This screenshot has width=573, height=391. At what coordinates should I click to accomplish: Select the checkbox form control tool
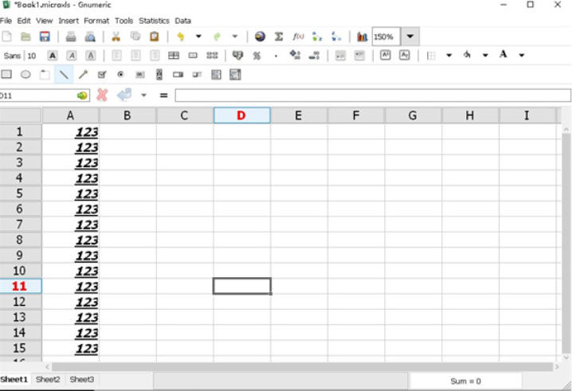(102, 75)
